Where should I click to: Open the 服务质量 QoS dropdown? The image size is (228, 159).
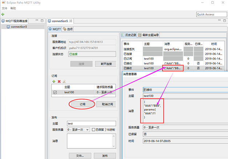click(x=87, y=129)
